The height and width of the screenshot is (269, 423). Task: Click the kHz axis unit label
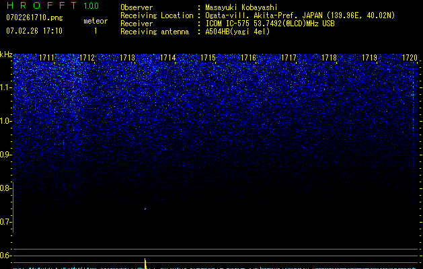point(6,54)
